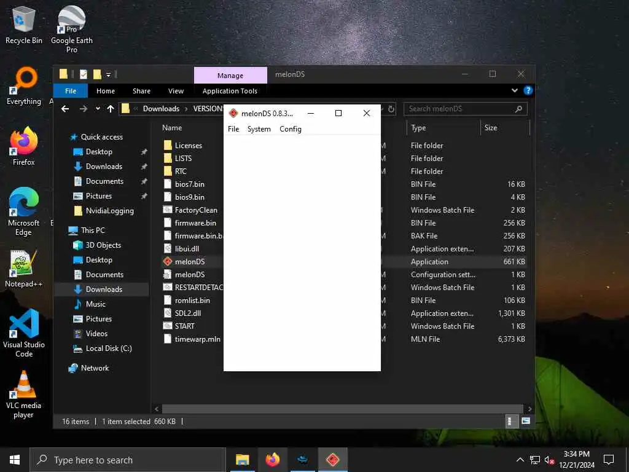
Task: Select the melonDS application file
Action: click(x=190, y=262)
